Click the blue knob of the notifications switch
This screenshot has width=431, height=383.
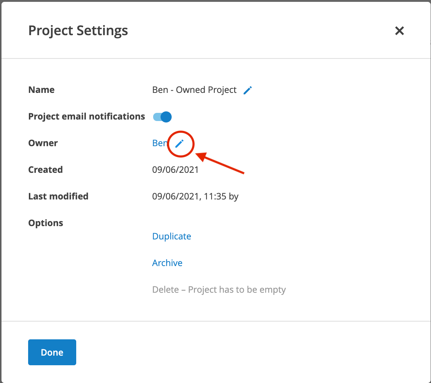tap(166, 117)
